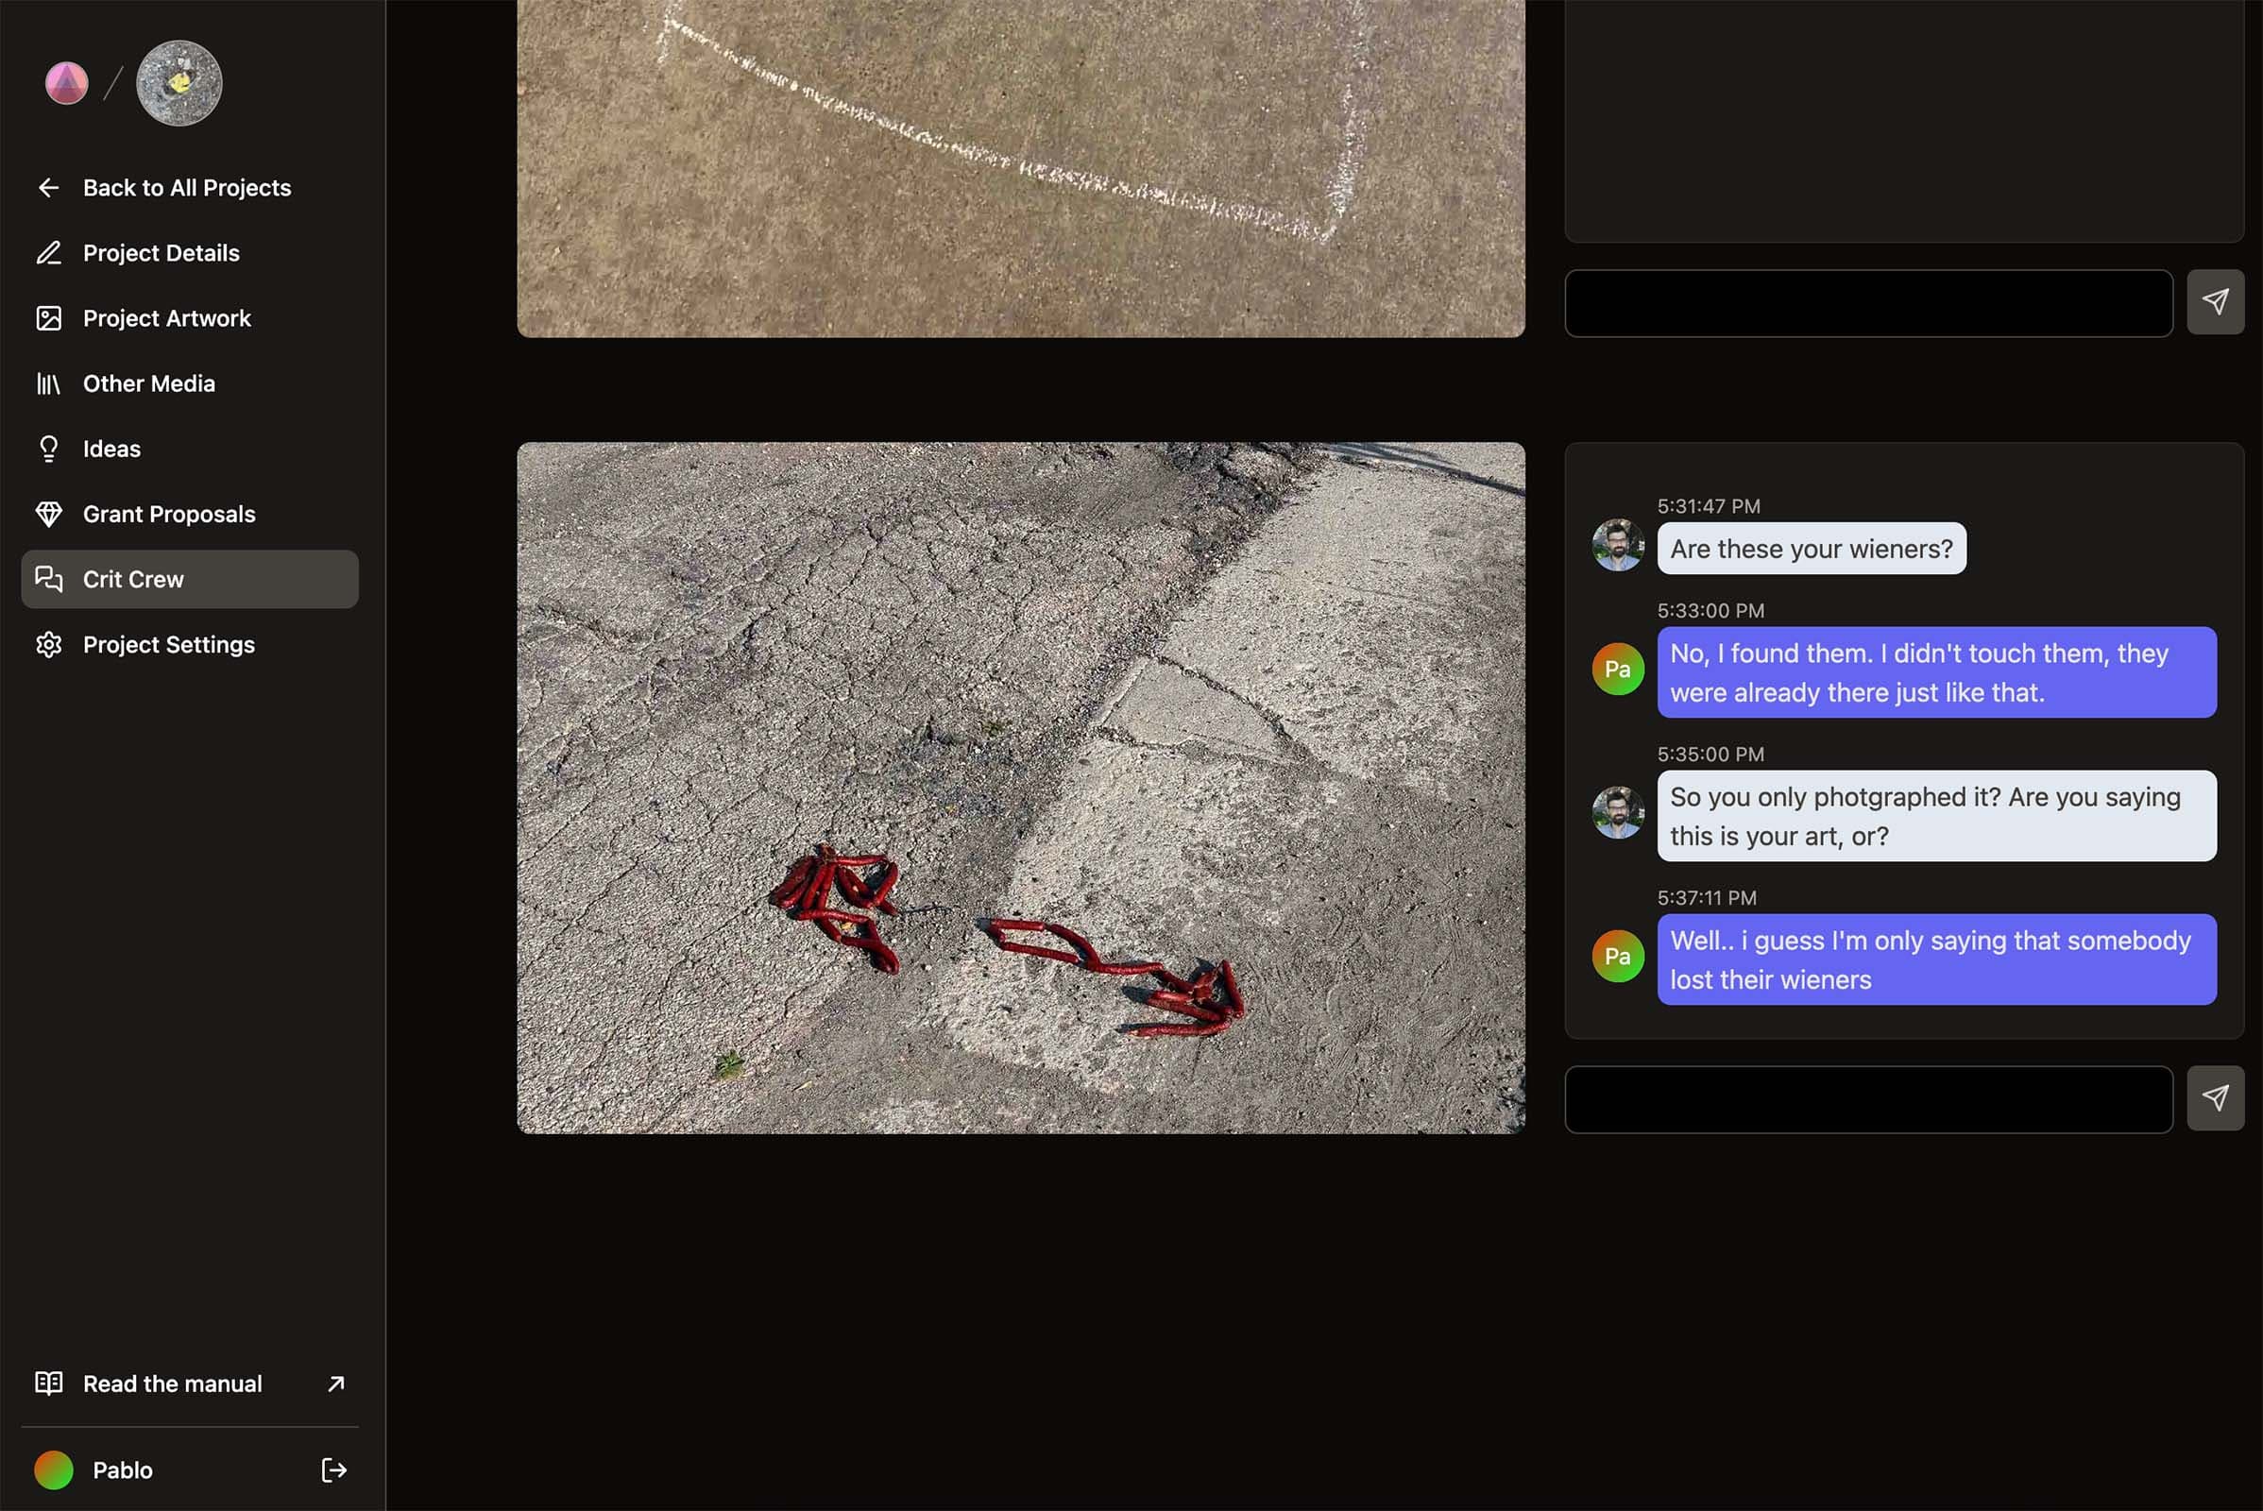Open Project Artwork section
The height and width of the screenshot is (1511, 2263).
(165, 317)
